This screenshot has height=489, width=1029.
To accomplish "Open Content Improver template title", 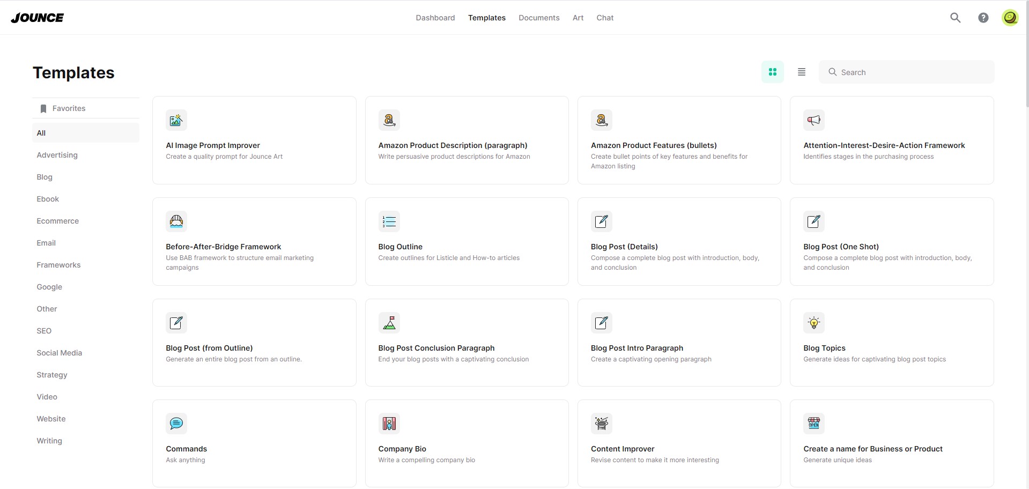I will (623, 449).
